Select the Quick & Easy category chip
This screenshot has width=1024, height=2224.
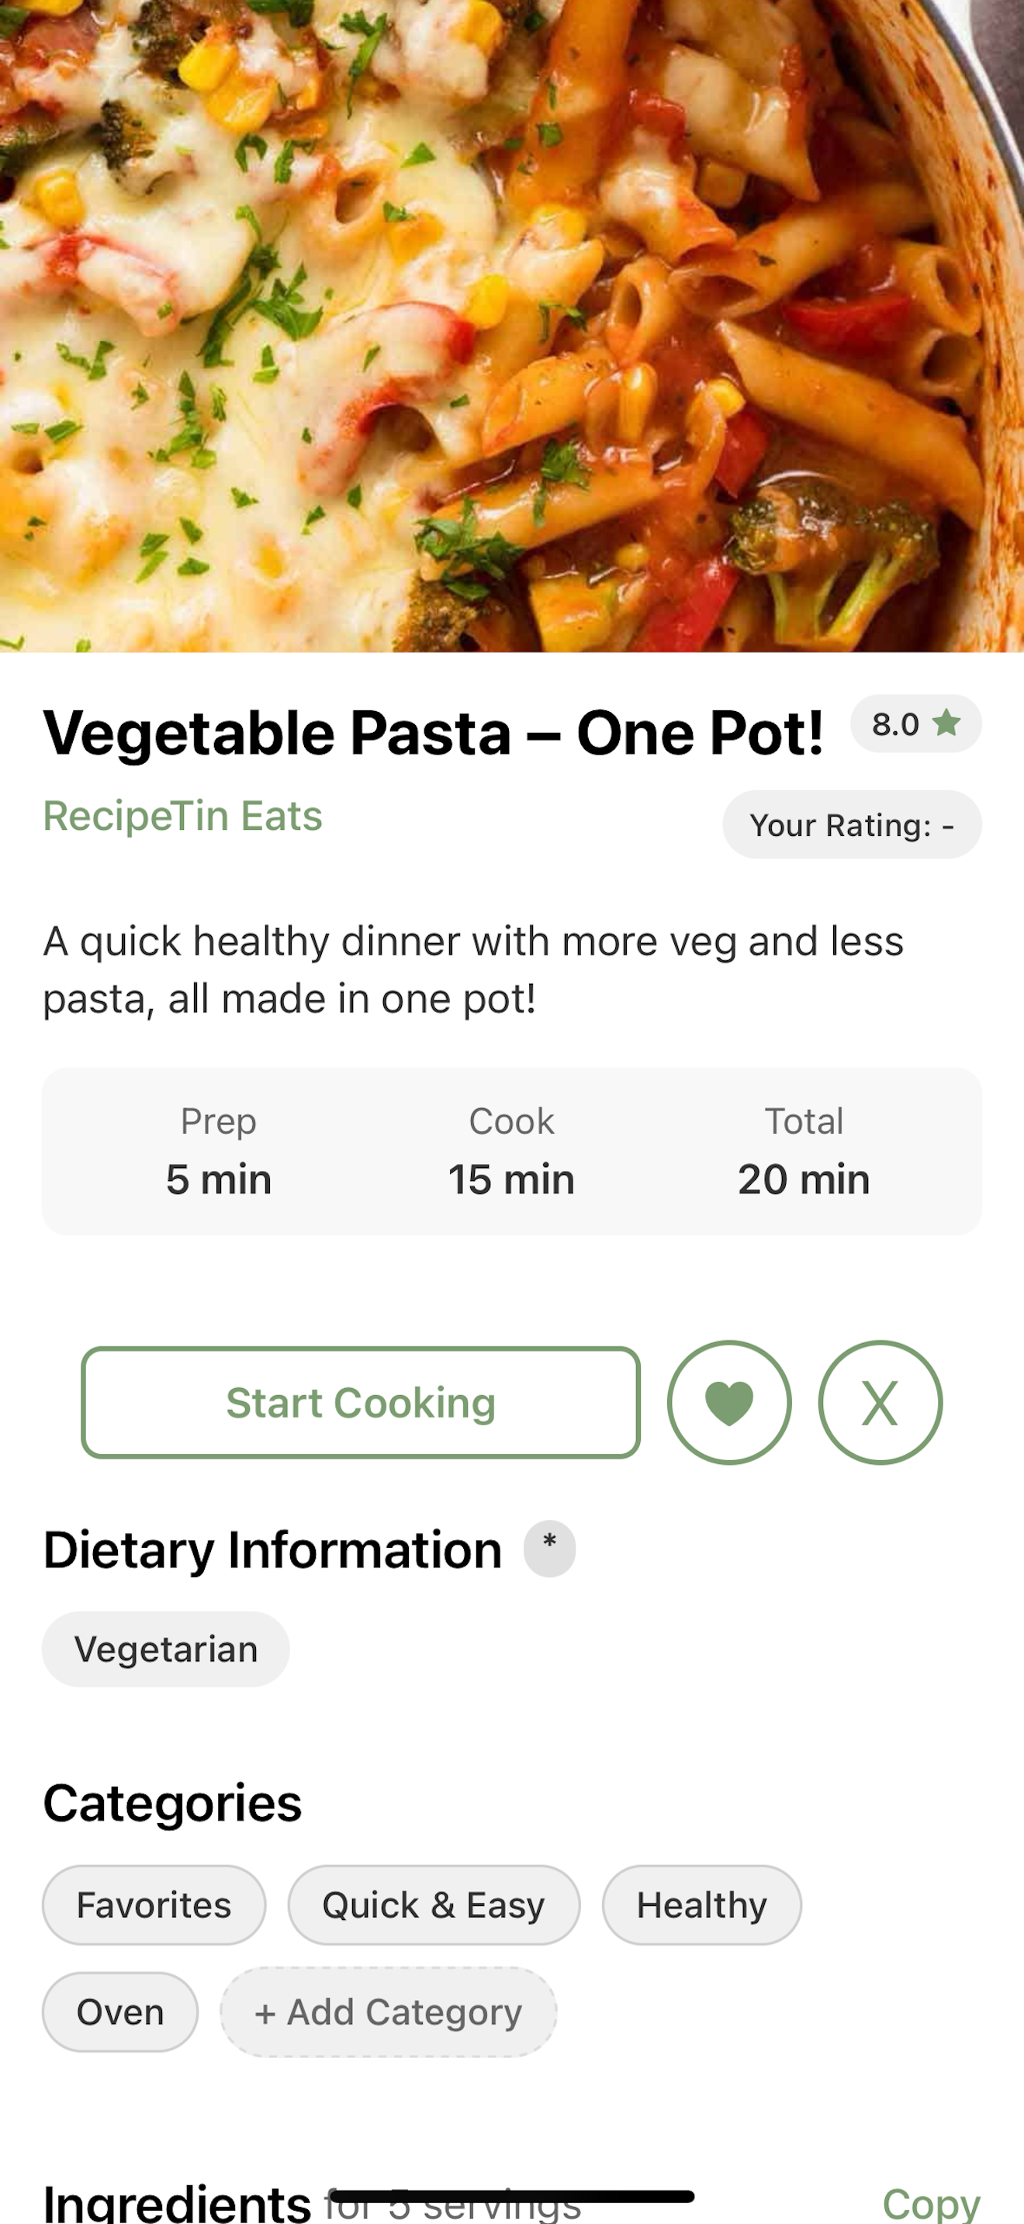[x=434, y=1905]
